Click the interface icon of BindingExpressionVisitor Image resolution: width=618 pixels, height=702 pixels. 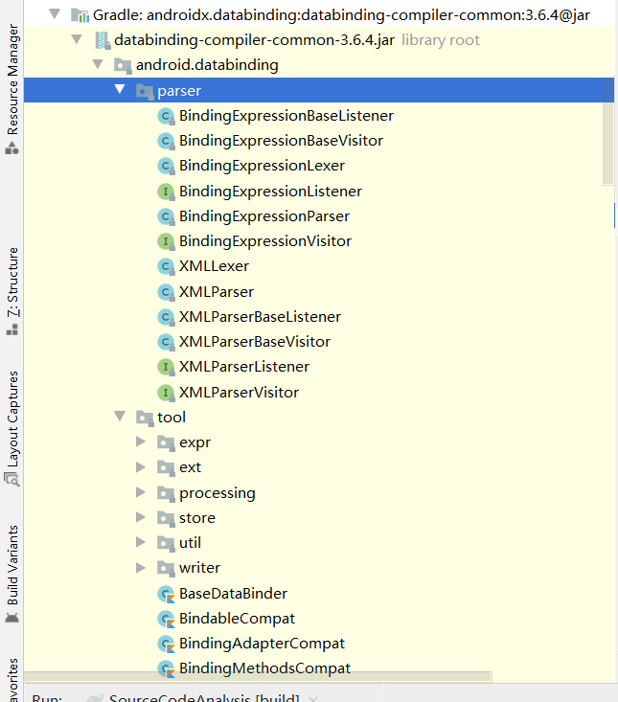click(166, 241)
